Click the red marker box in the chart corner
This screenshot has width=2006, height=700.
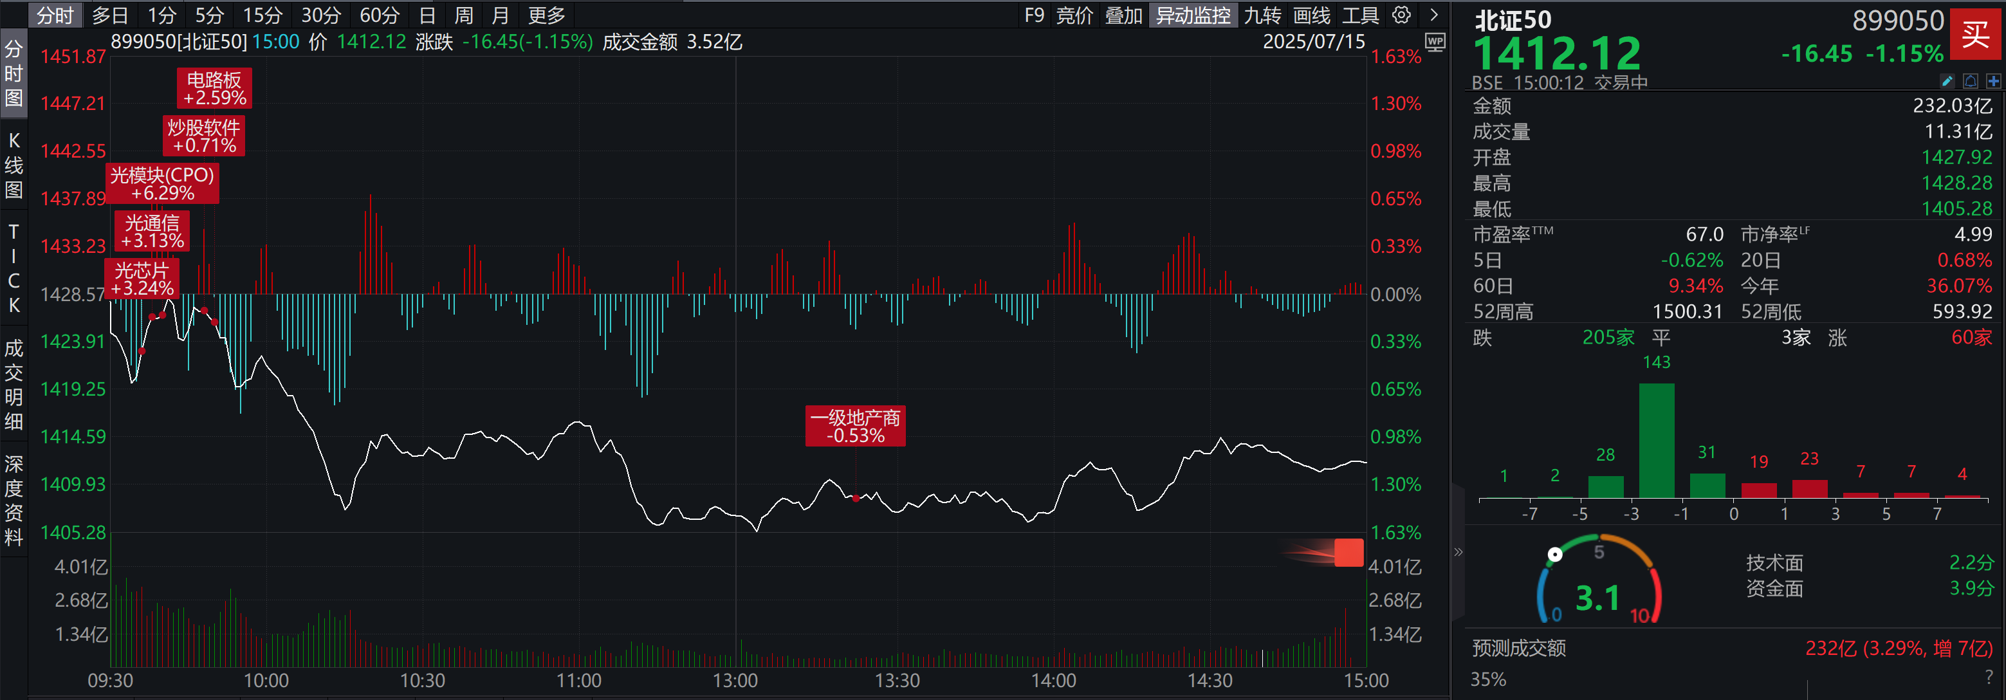1348,552
